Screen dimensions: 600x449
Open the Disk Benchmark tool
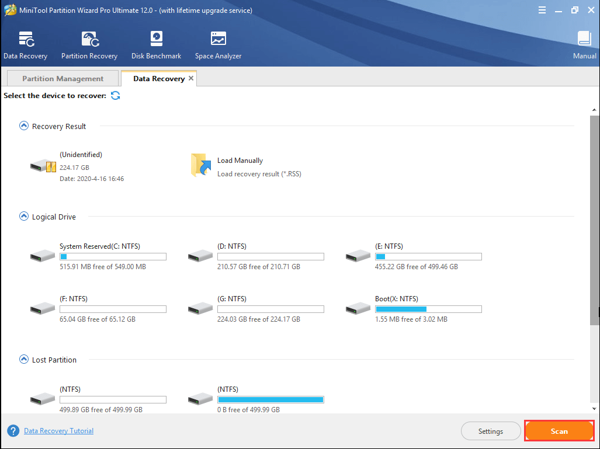click(x=156, y=45)
